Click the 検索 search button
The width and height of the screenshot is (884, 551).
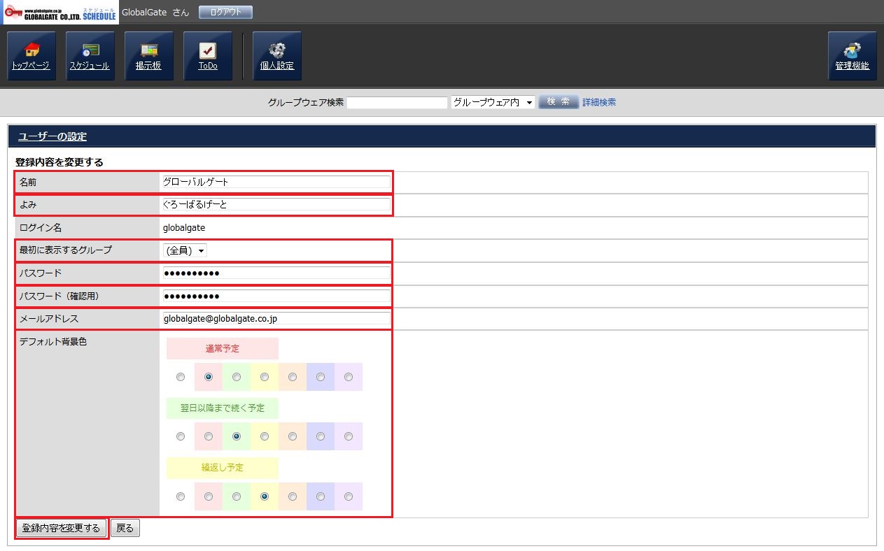[559, 102]
